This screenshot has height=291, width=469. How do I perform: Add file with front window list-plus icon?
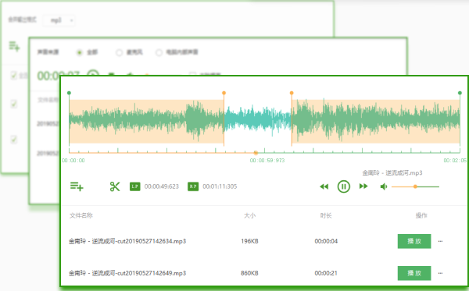point(77,186)
